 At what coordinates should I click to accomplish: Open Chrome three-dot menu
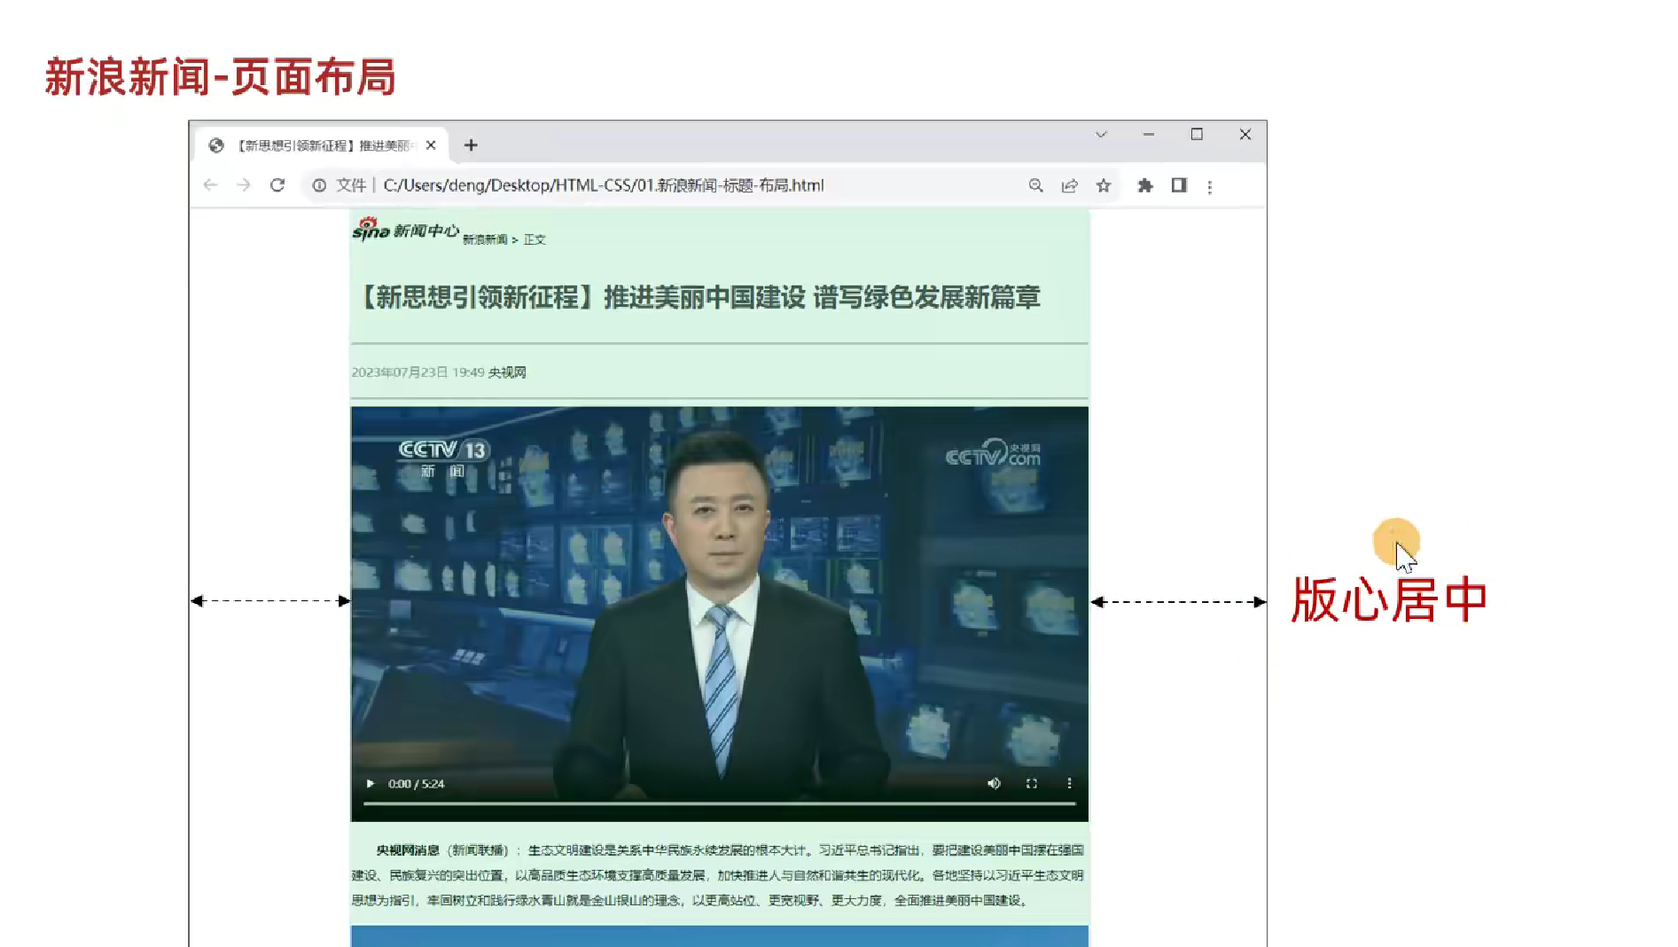(x=1210, y=186)
